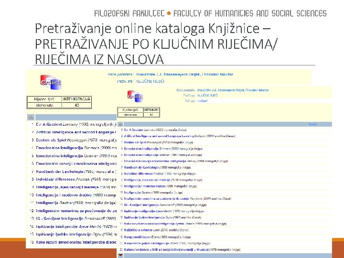Click the up arrow in INTELIGEN* results header
The width and height of the screenshot is (344, 258).
120,124
